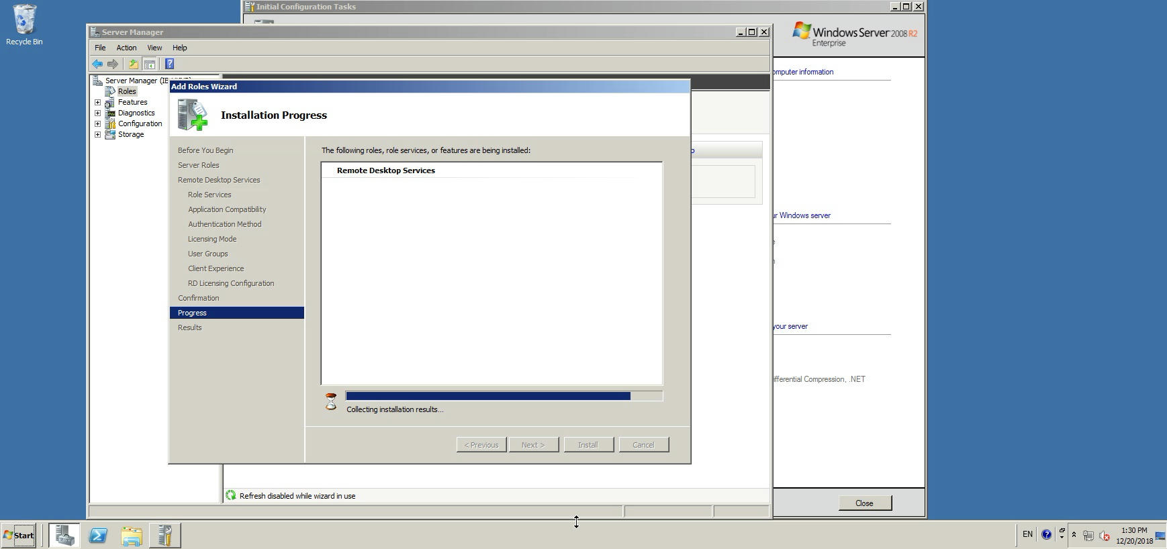Click the Back arrow in Server Manager toolbar
Viewport: 1167px width, 549px height.
tap(97, 64)
